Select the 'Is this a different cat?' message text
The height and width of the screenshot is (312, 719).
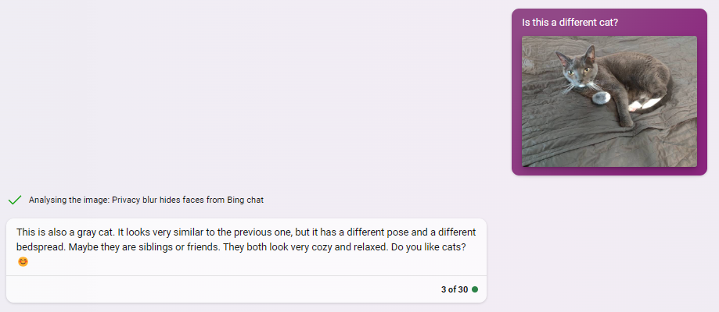tap(570, 22)
